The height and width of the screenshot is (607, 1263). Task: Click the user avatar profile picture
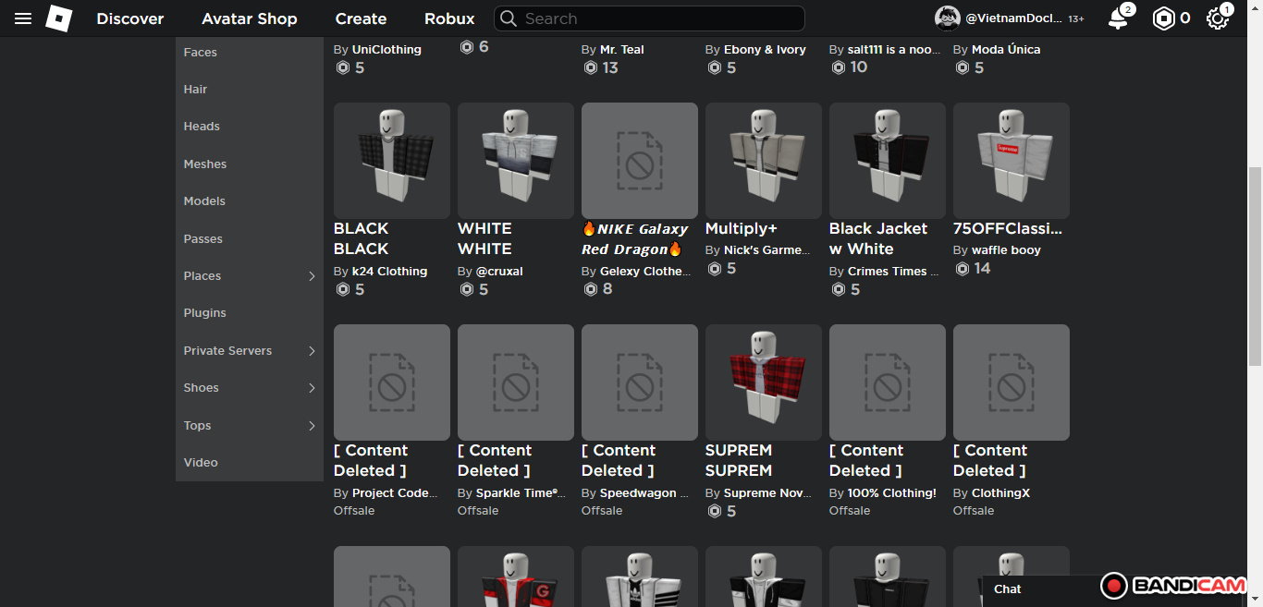[948, 18]
